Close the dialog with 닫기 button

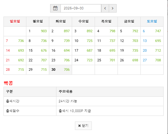tap(83, 126)
